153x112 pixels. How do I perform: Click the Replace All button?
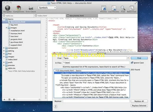[139, 101]
